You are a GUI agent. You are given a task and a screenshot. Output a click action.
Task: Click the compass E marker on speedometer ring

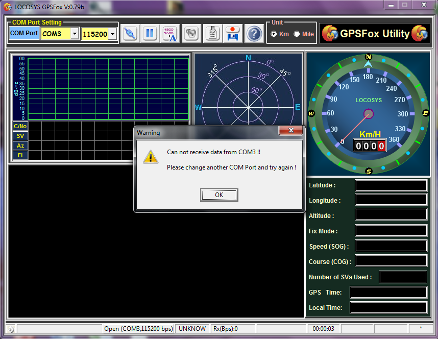tap(425, 113)
